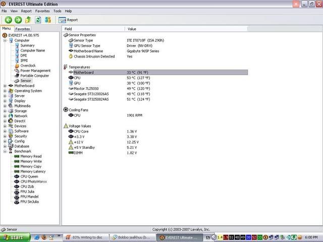Click the Refresh toolbar icon
This screenshot has width=323, height=242.
pos(38,20)
